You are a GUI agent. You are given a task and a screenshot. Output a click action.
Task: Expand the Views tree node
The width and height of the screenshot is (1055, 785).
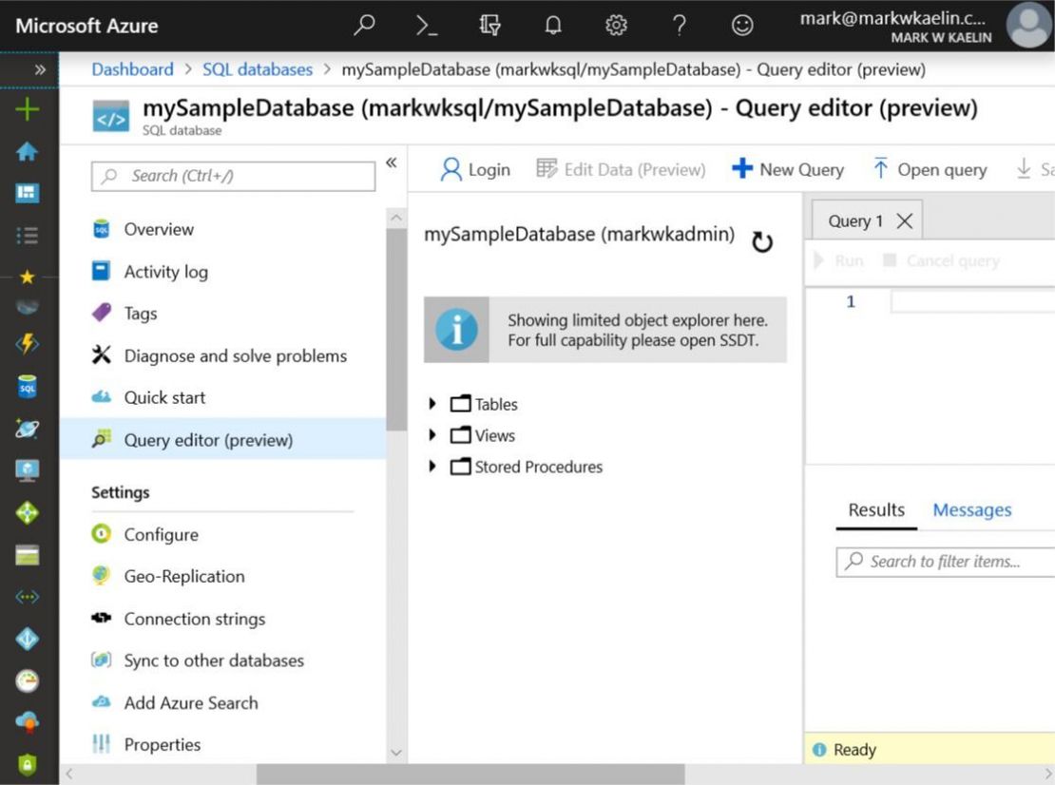pyautogui.click(x=433, y=434)
